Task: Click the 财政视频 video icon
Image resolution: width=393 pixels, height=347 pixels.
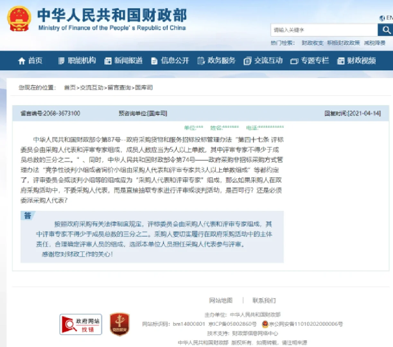Action: pos(340,61)
